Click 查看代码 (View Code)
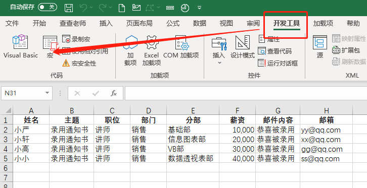 [275, 51]
